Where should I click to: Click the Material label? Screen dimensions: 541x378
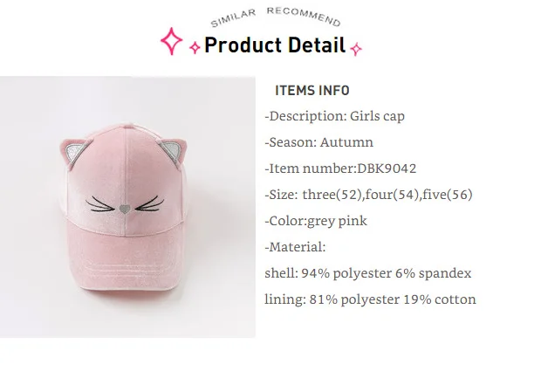(x=295, y=247)
